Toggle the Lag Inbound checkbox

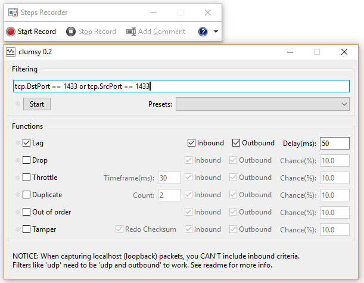click(191, 143)
